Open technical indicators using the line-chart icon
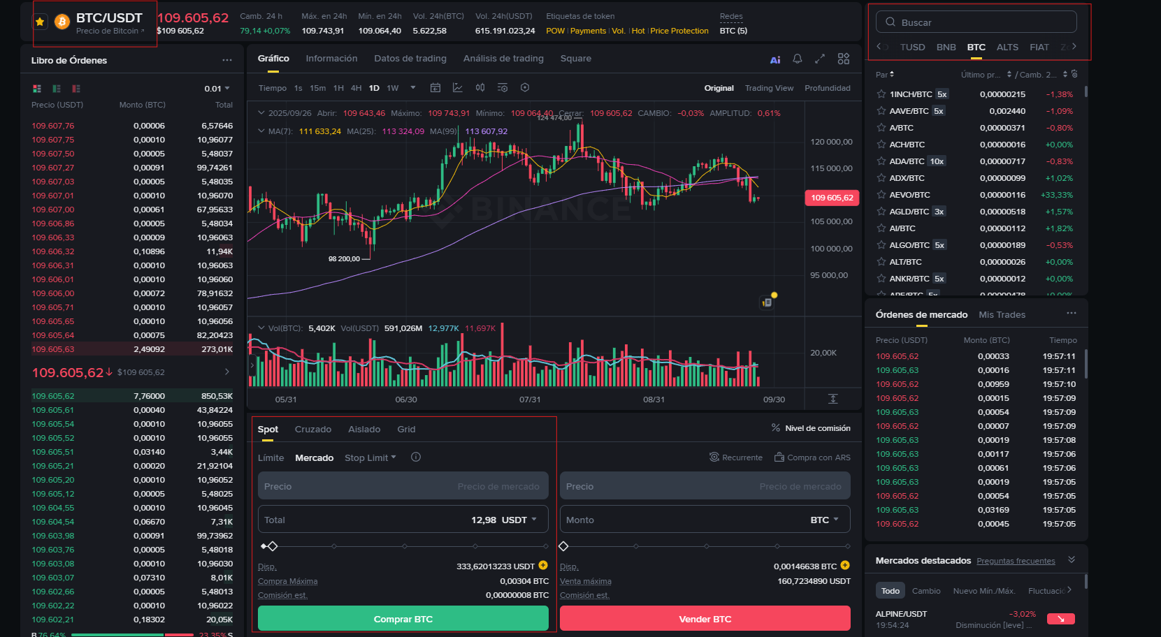This screenshot has height=637, width=1161. pos(457,87)
